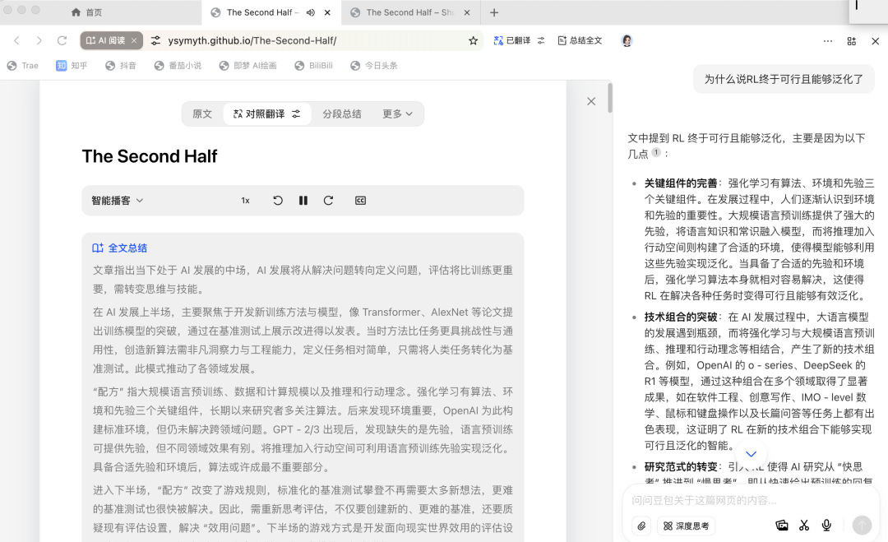The width and height of the screenshot is (888, 542).
Task: Skip forward in podcast playback
Action: 328,201
